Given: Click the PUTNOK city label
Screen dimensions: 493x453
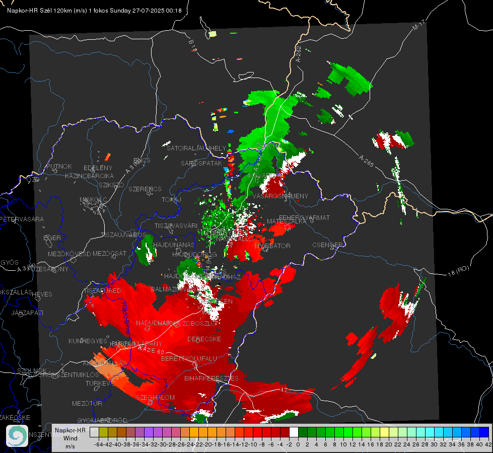Looking at the screenshot, I should coord(59,166).
